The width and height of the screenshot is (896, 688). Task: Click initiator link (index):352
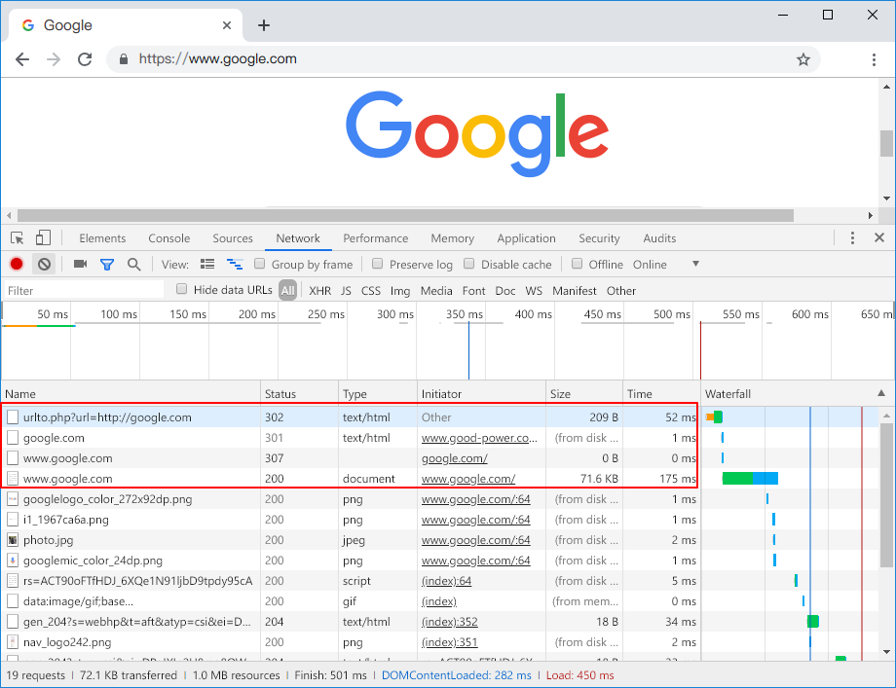[x=449, y=622]
